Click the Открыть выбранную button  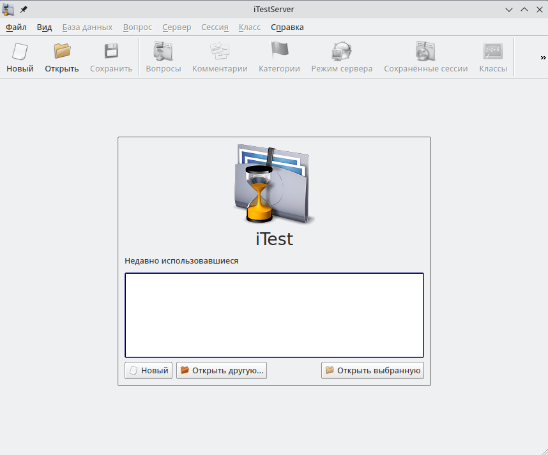372,370
